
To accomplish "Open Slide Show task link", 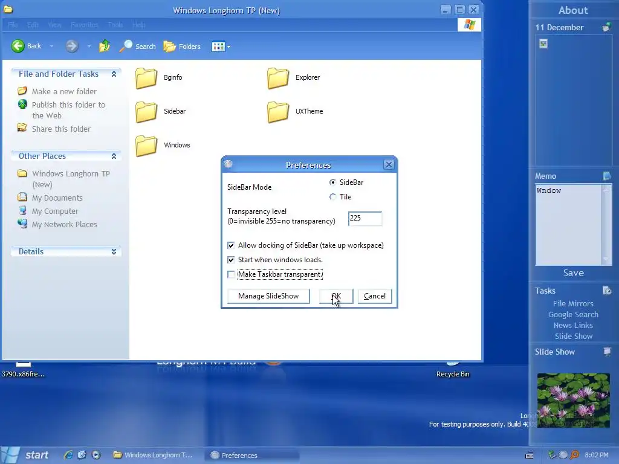I will tap(574, 337).
